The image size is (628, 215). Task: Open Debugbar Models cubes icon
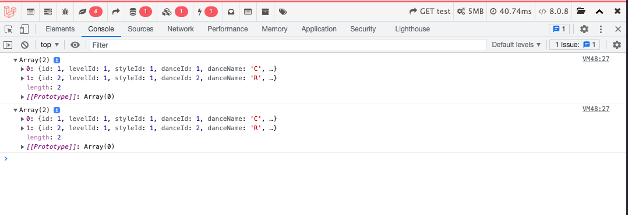tap(167, 12)
